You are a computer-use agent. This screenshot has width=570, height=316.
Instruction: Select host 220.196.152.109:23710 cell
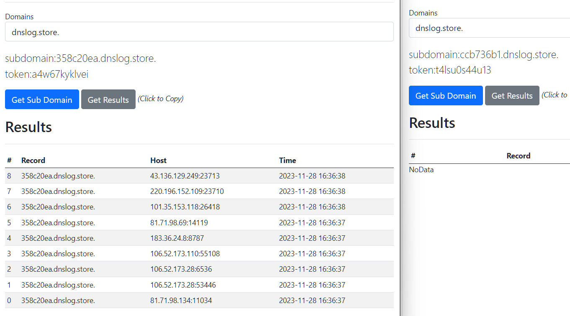click(x=187, y=191)
